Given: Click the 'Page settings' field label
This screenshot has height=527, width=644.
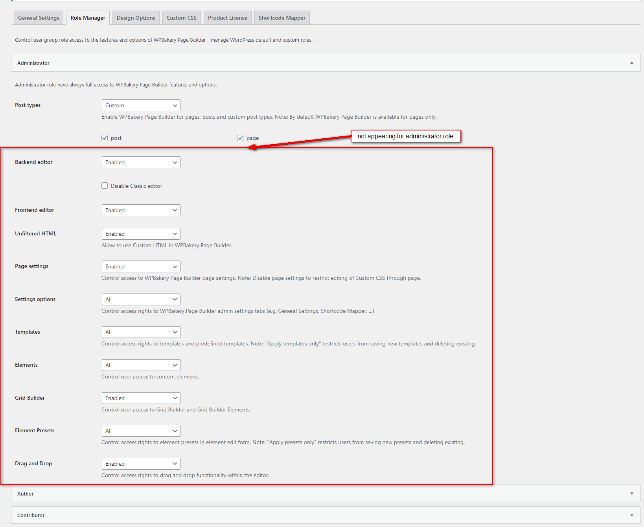Looking at the screenshot, I should [32, 266].
